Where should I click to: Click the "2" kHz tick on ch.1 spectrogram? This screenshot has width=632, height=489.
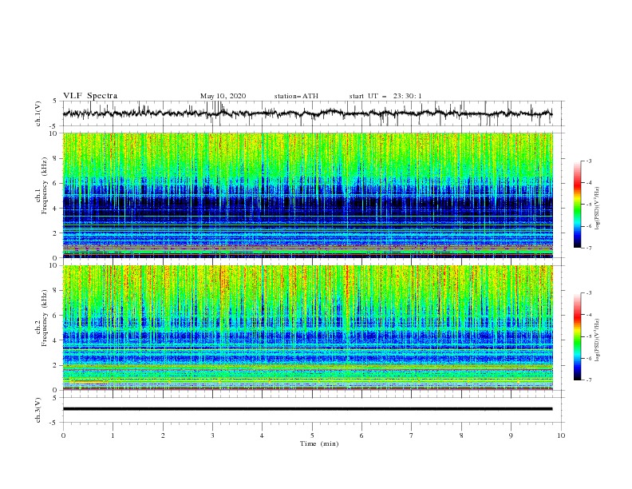point(55,233)
